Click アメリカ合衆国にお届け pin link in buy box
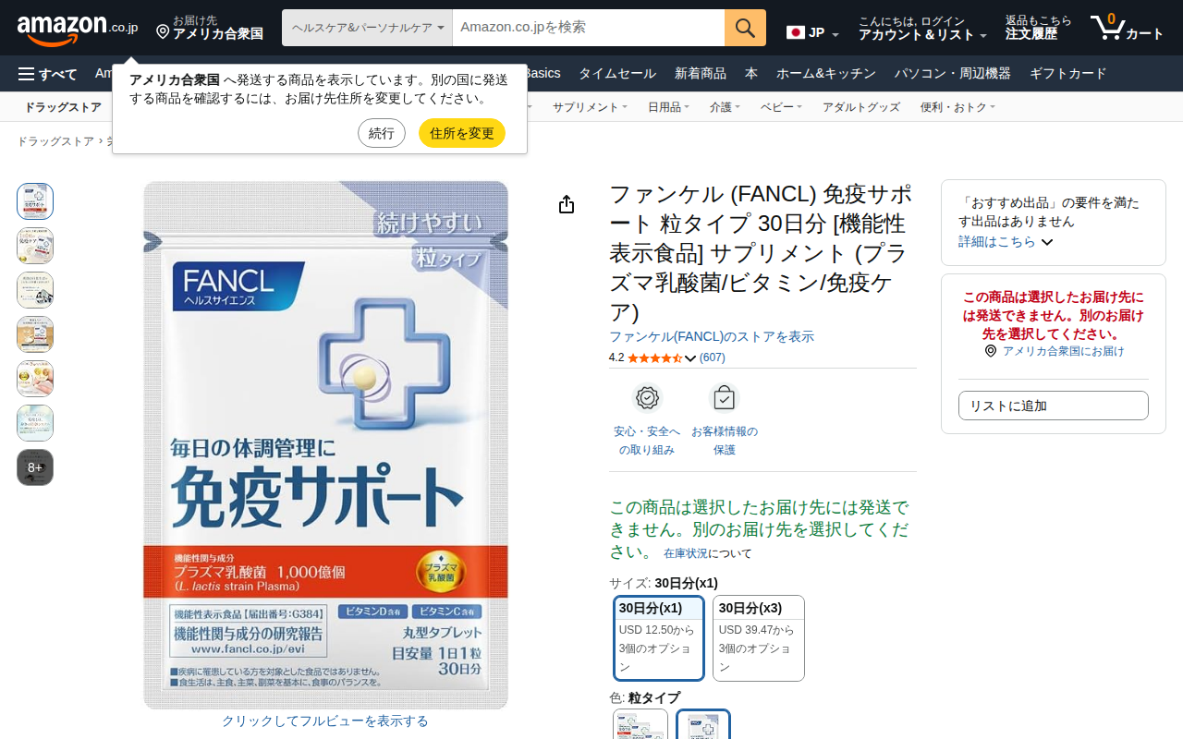1183x739 pixels. [x=1054, y=351]
